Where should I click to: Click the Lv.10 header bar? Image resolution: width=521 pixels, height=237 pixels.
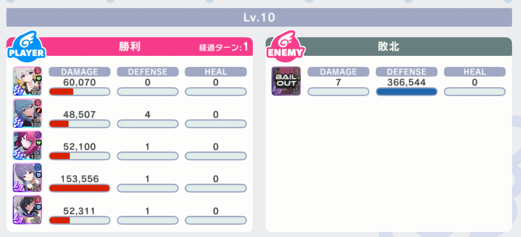click(259, 17)
